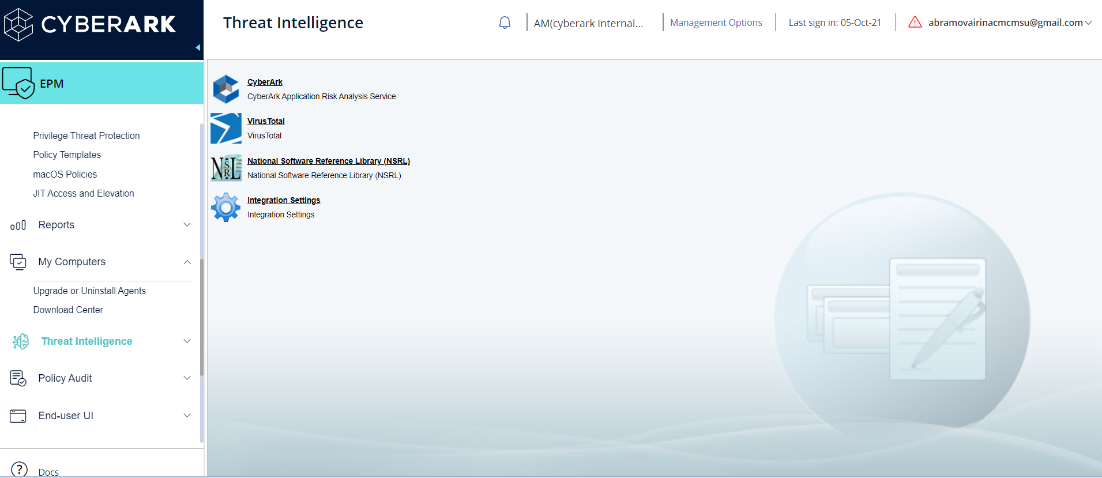The width and height of the screenshot is (1102, 478).
Task: Click the My Computers icon
Action: coord(18,262)
